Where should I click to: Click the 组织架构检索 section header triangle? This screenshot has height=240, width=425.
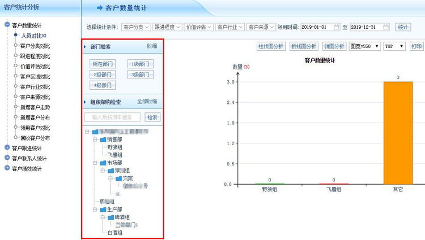(85, 102)
